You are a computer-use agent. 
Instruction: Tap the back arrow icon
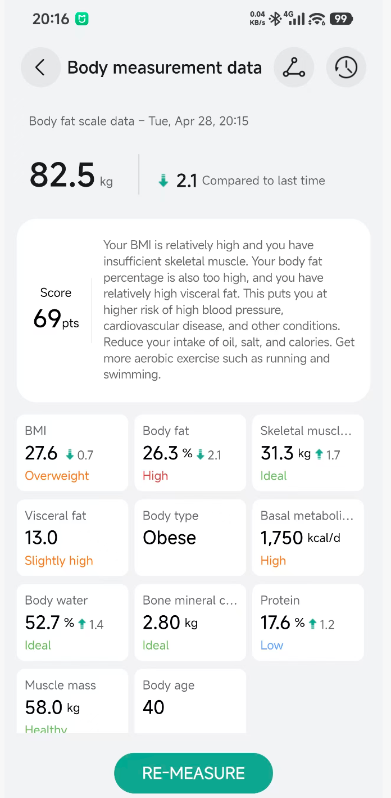(40, 67)
